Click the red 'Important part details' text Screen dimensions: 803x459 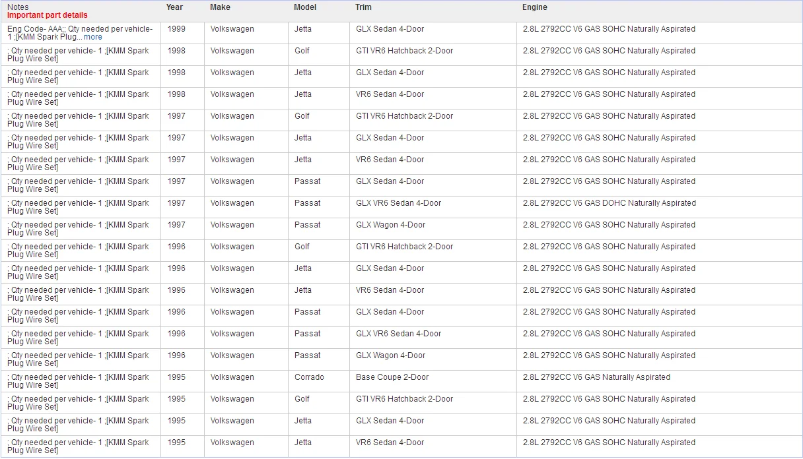point(48,15)
